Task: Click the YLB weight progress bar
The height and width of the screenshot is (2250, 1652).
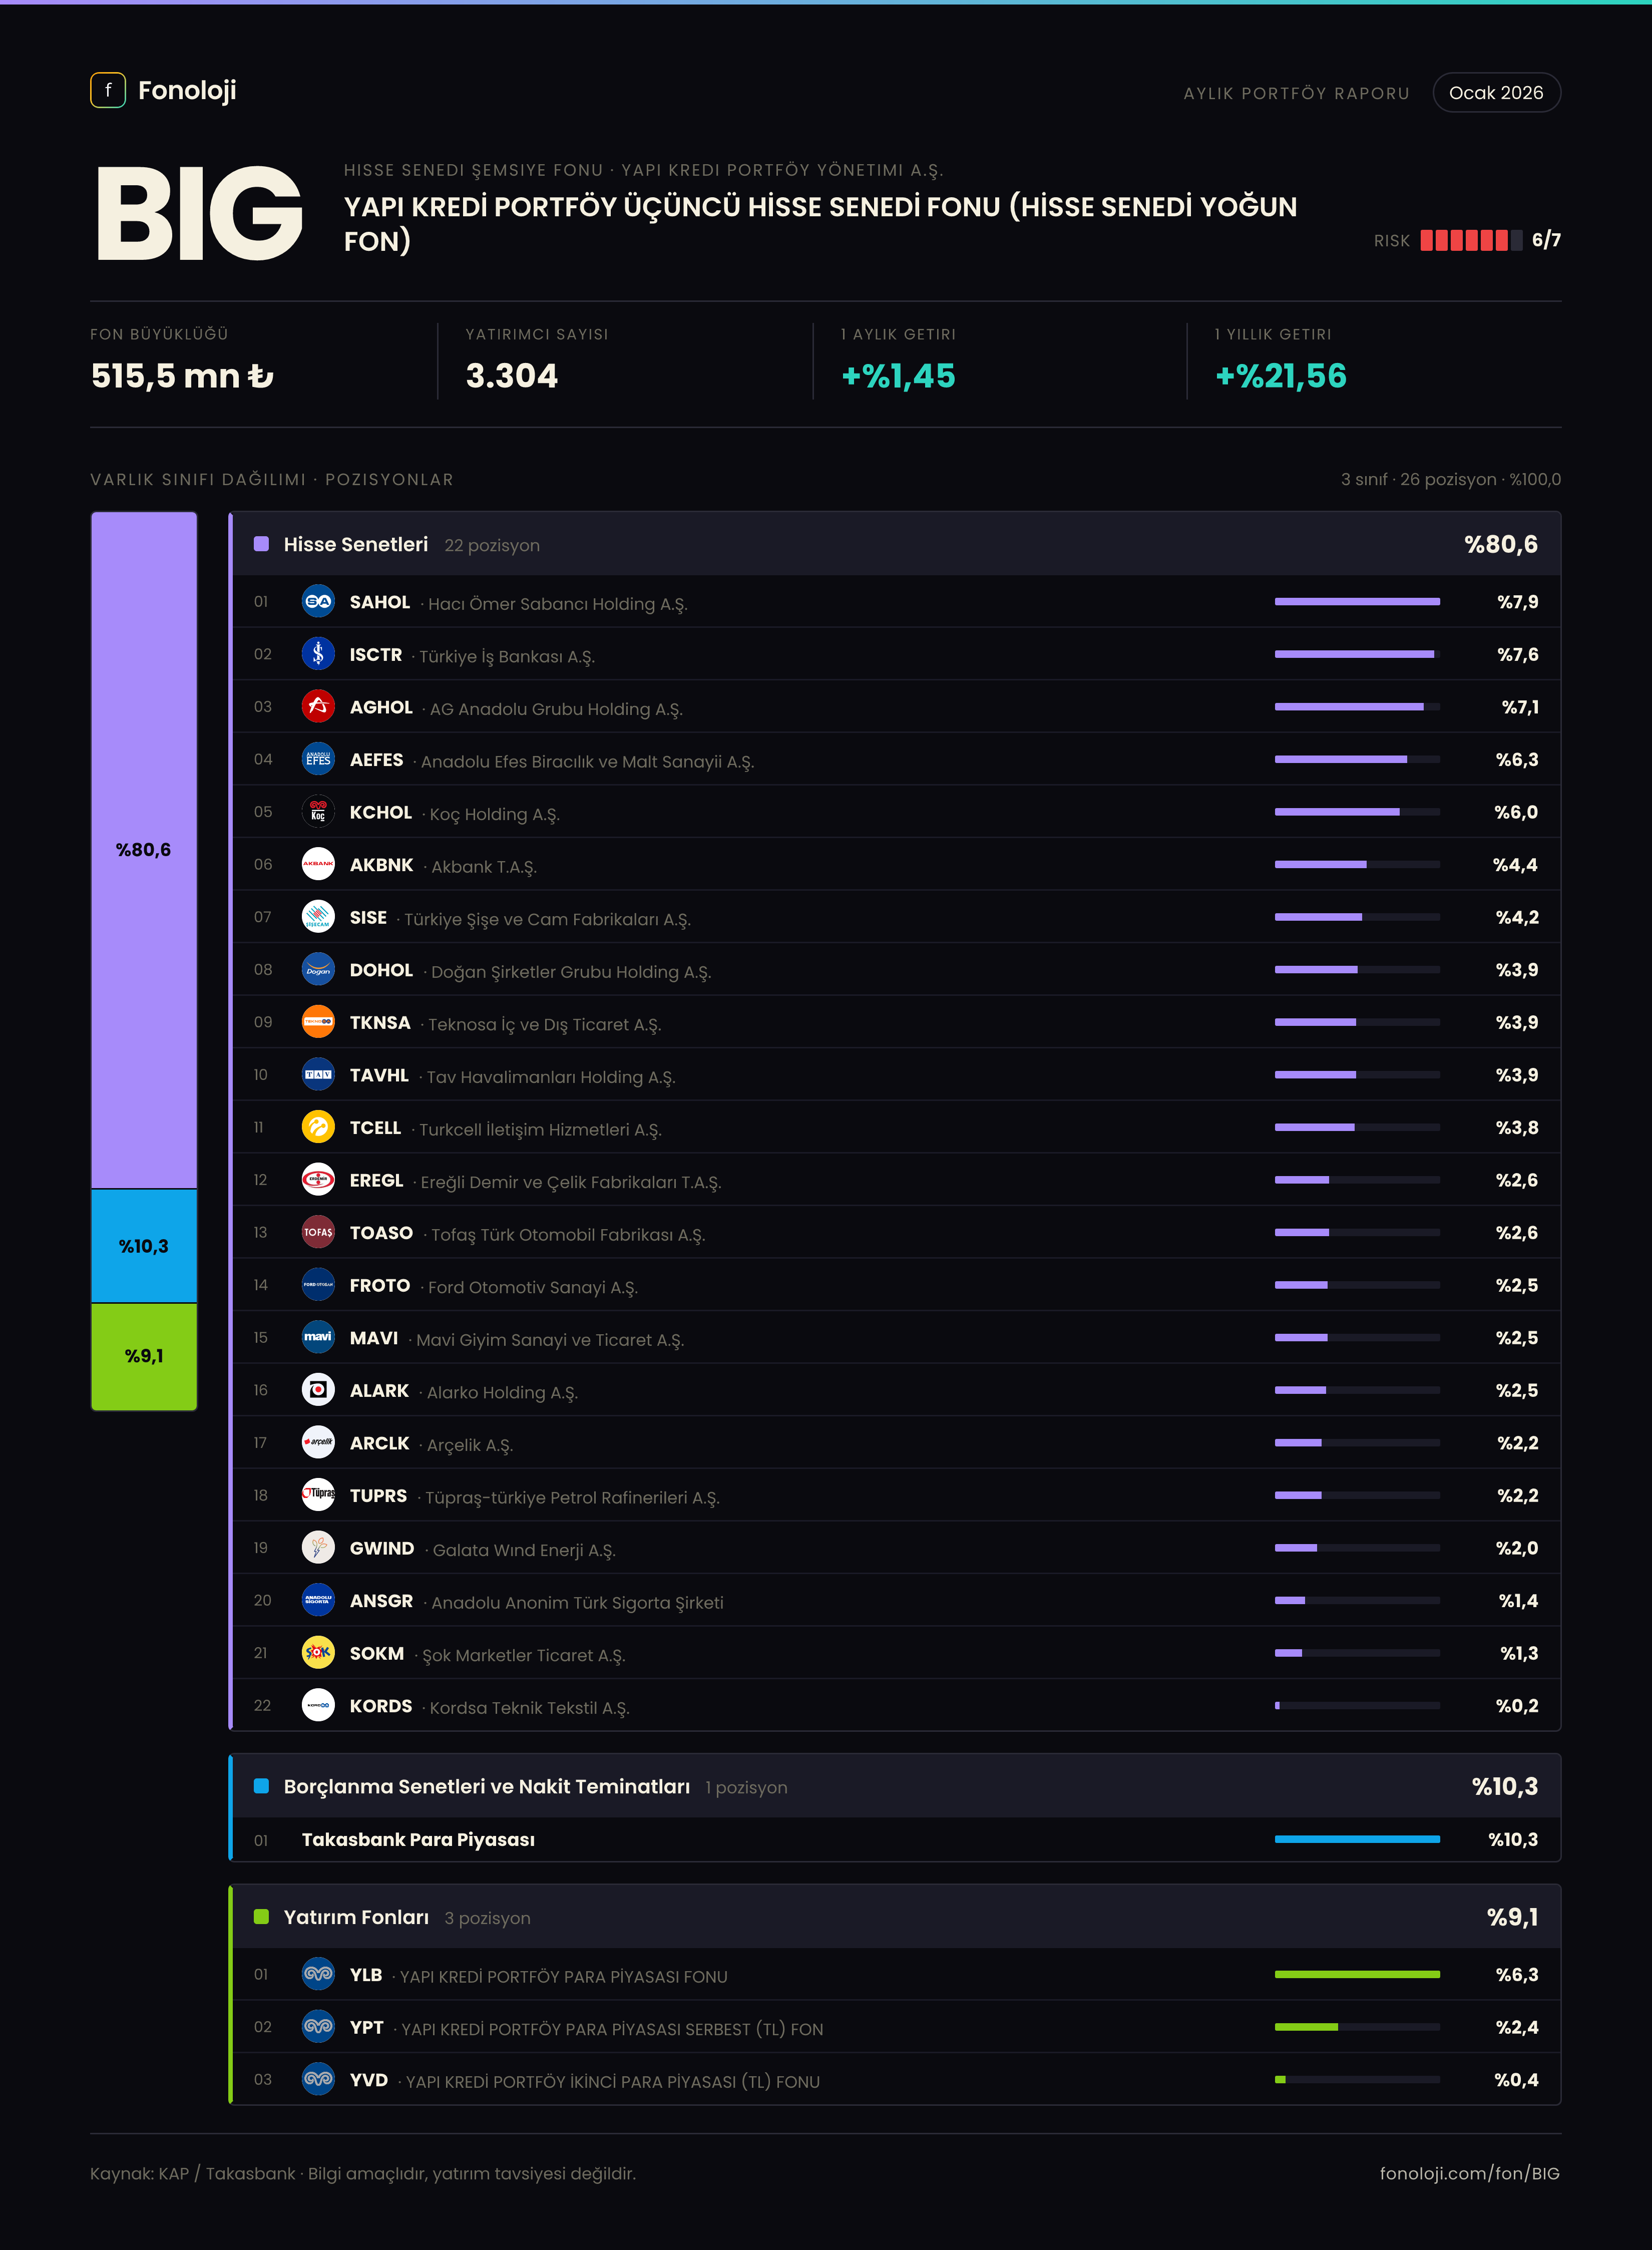Action: [1357, 1974]
